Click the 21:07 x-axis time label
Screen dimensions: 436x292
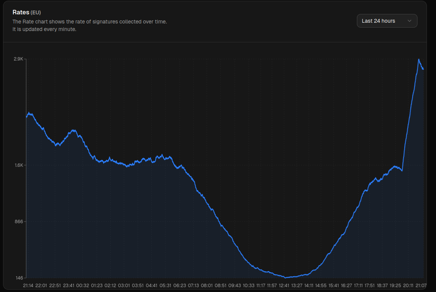pyautogui.click(x=421, y=285)
